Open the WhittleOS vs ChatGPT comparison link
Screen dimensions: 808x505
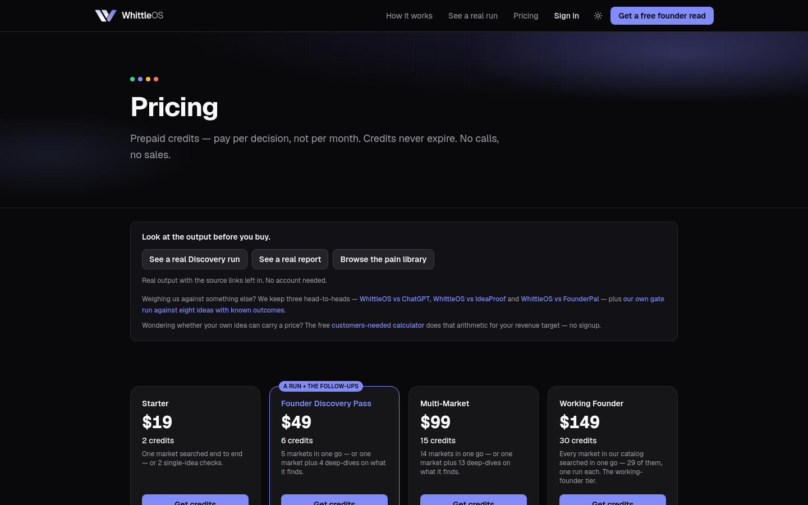[x=394, y=299]
